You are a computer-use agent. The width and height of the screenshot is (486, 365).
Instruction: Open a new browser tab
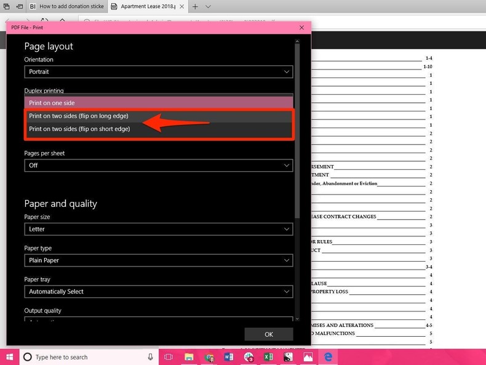tap(195, 6)
